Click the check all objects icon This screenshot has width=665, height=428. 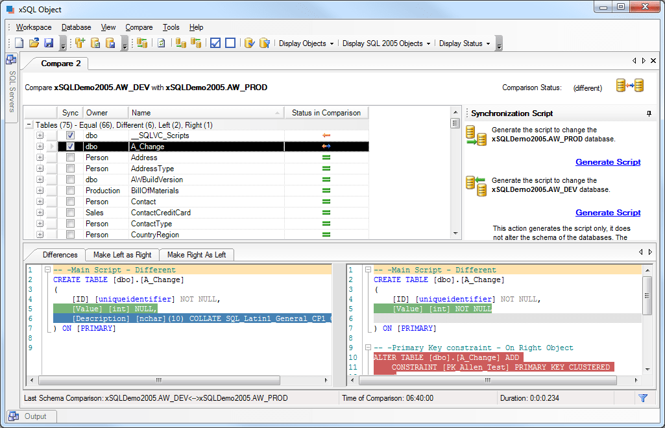(x=215, y=43)
